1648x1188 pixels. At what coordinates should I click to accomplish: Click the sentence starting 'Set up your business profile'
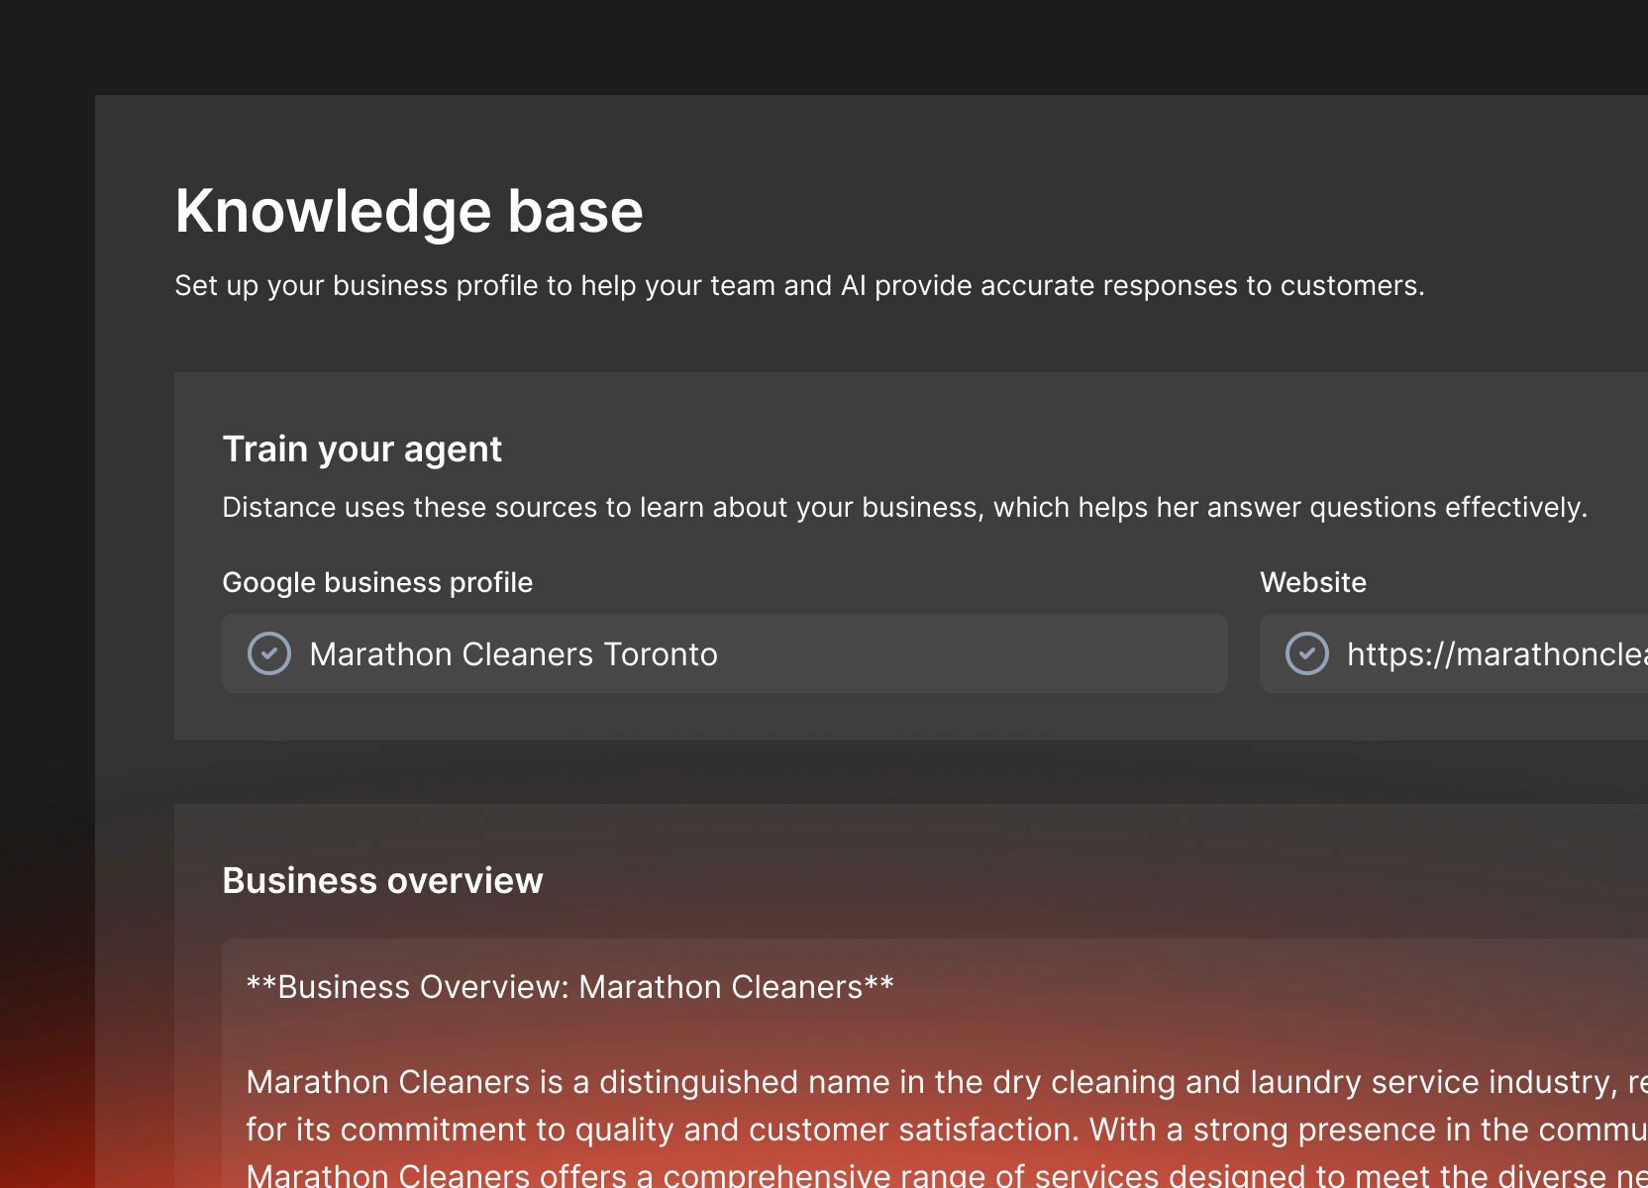pyautogui.click(x=799, y=286)
